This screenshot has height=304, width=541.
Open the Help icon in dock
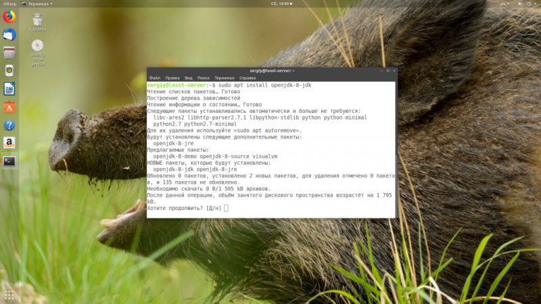(9, 125)
